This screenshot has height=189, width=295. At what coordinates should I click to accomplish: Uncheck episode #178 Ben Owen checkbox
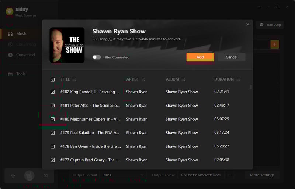coord(53,146)
